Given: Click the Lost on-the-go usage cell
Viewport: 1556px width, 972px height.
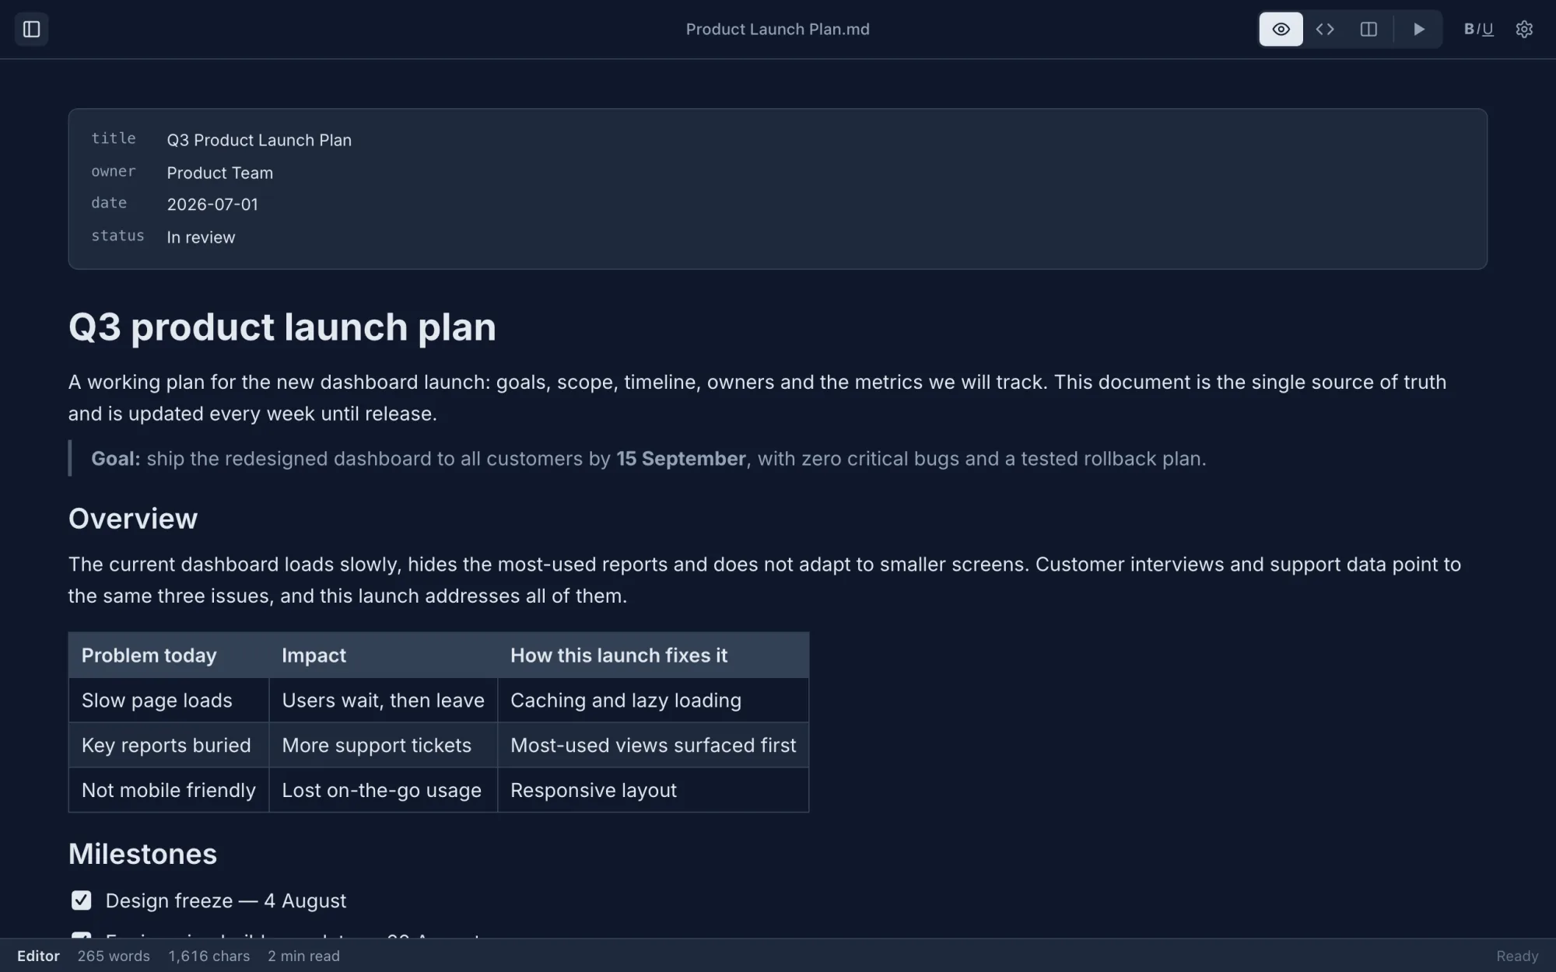Looking at the screenshot, I should (384, 790).
